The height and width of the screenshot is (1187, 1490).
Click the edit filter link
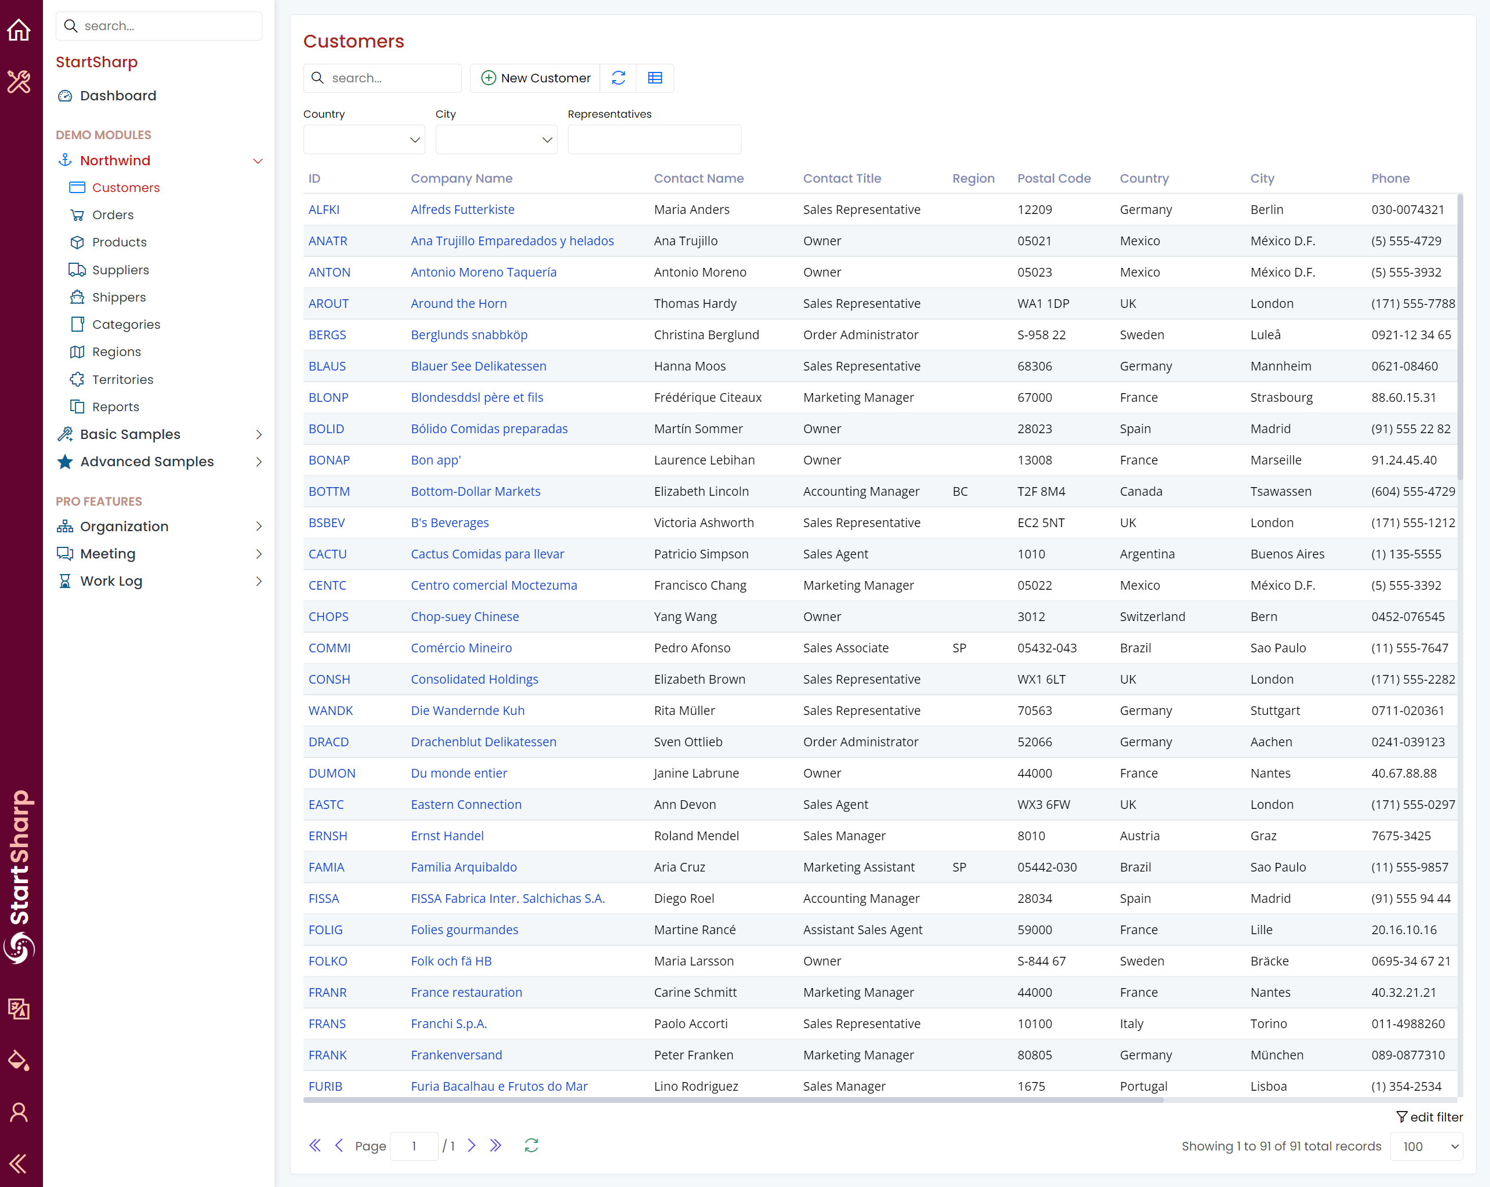(1429, 1117)
